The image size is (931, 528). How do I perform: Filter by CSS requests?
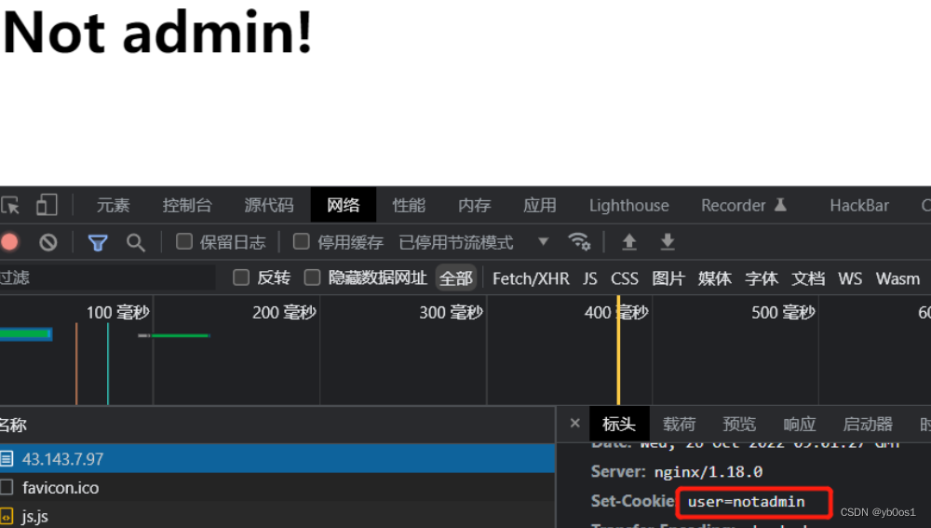[x=625, y=278]
